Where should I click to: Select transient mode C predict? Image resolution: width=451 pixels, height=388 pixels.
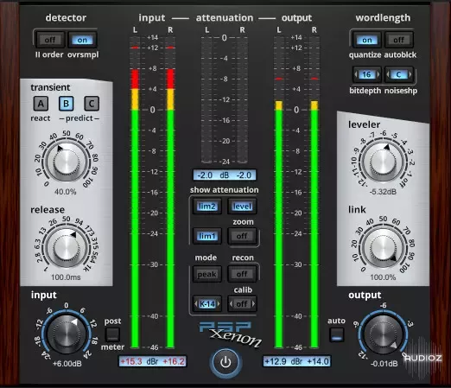[92, 104]
